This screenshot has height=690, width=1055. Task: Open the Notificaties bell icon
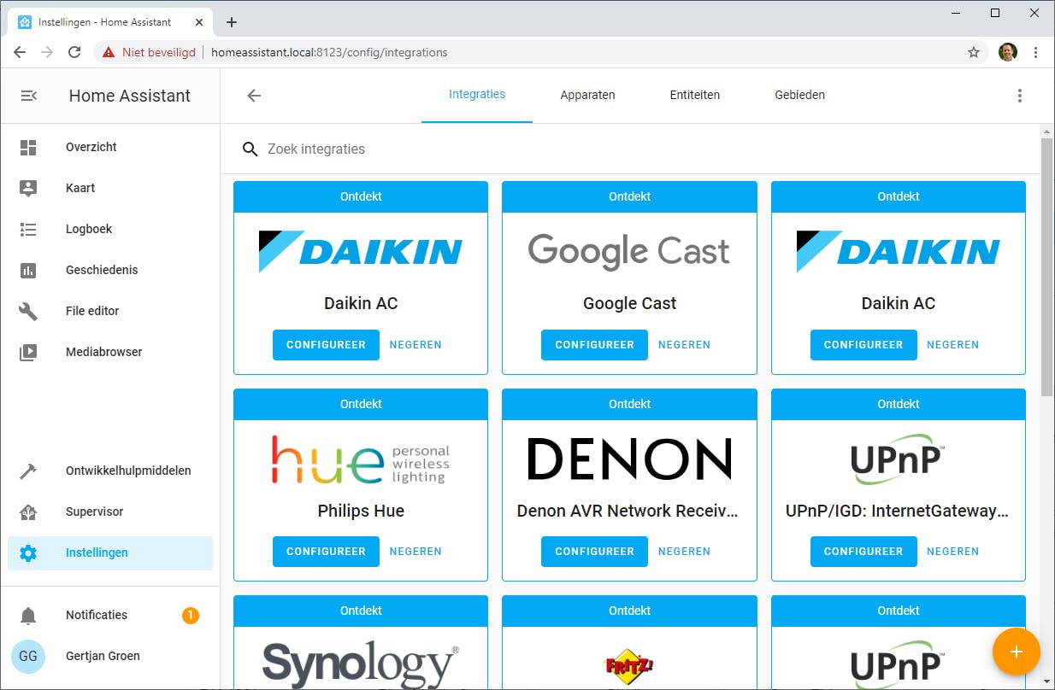pos(28,615)
